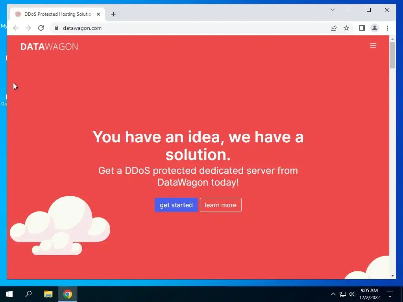Open the Windows Start menu

tap(9, 294)
